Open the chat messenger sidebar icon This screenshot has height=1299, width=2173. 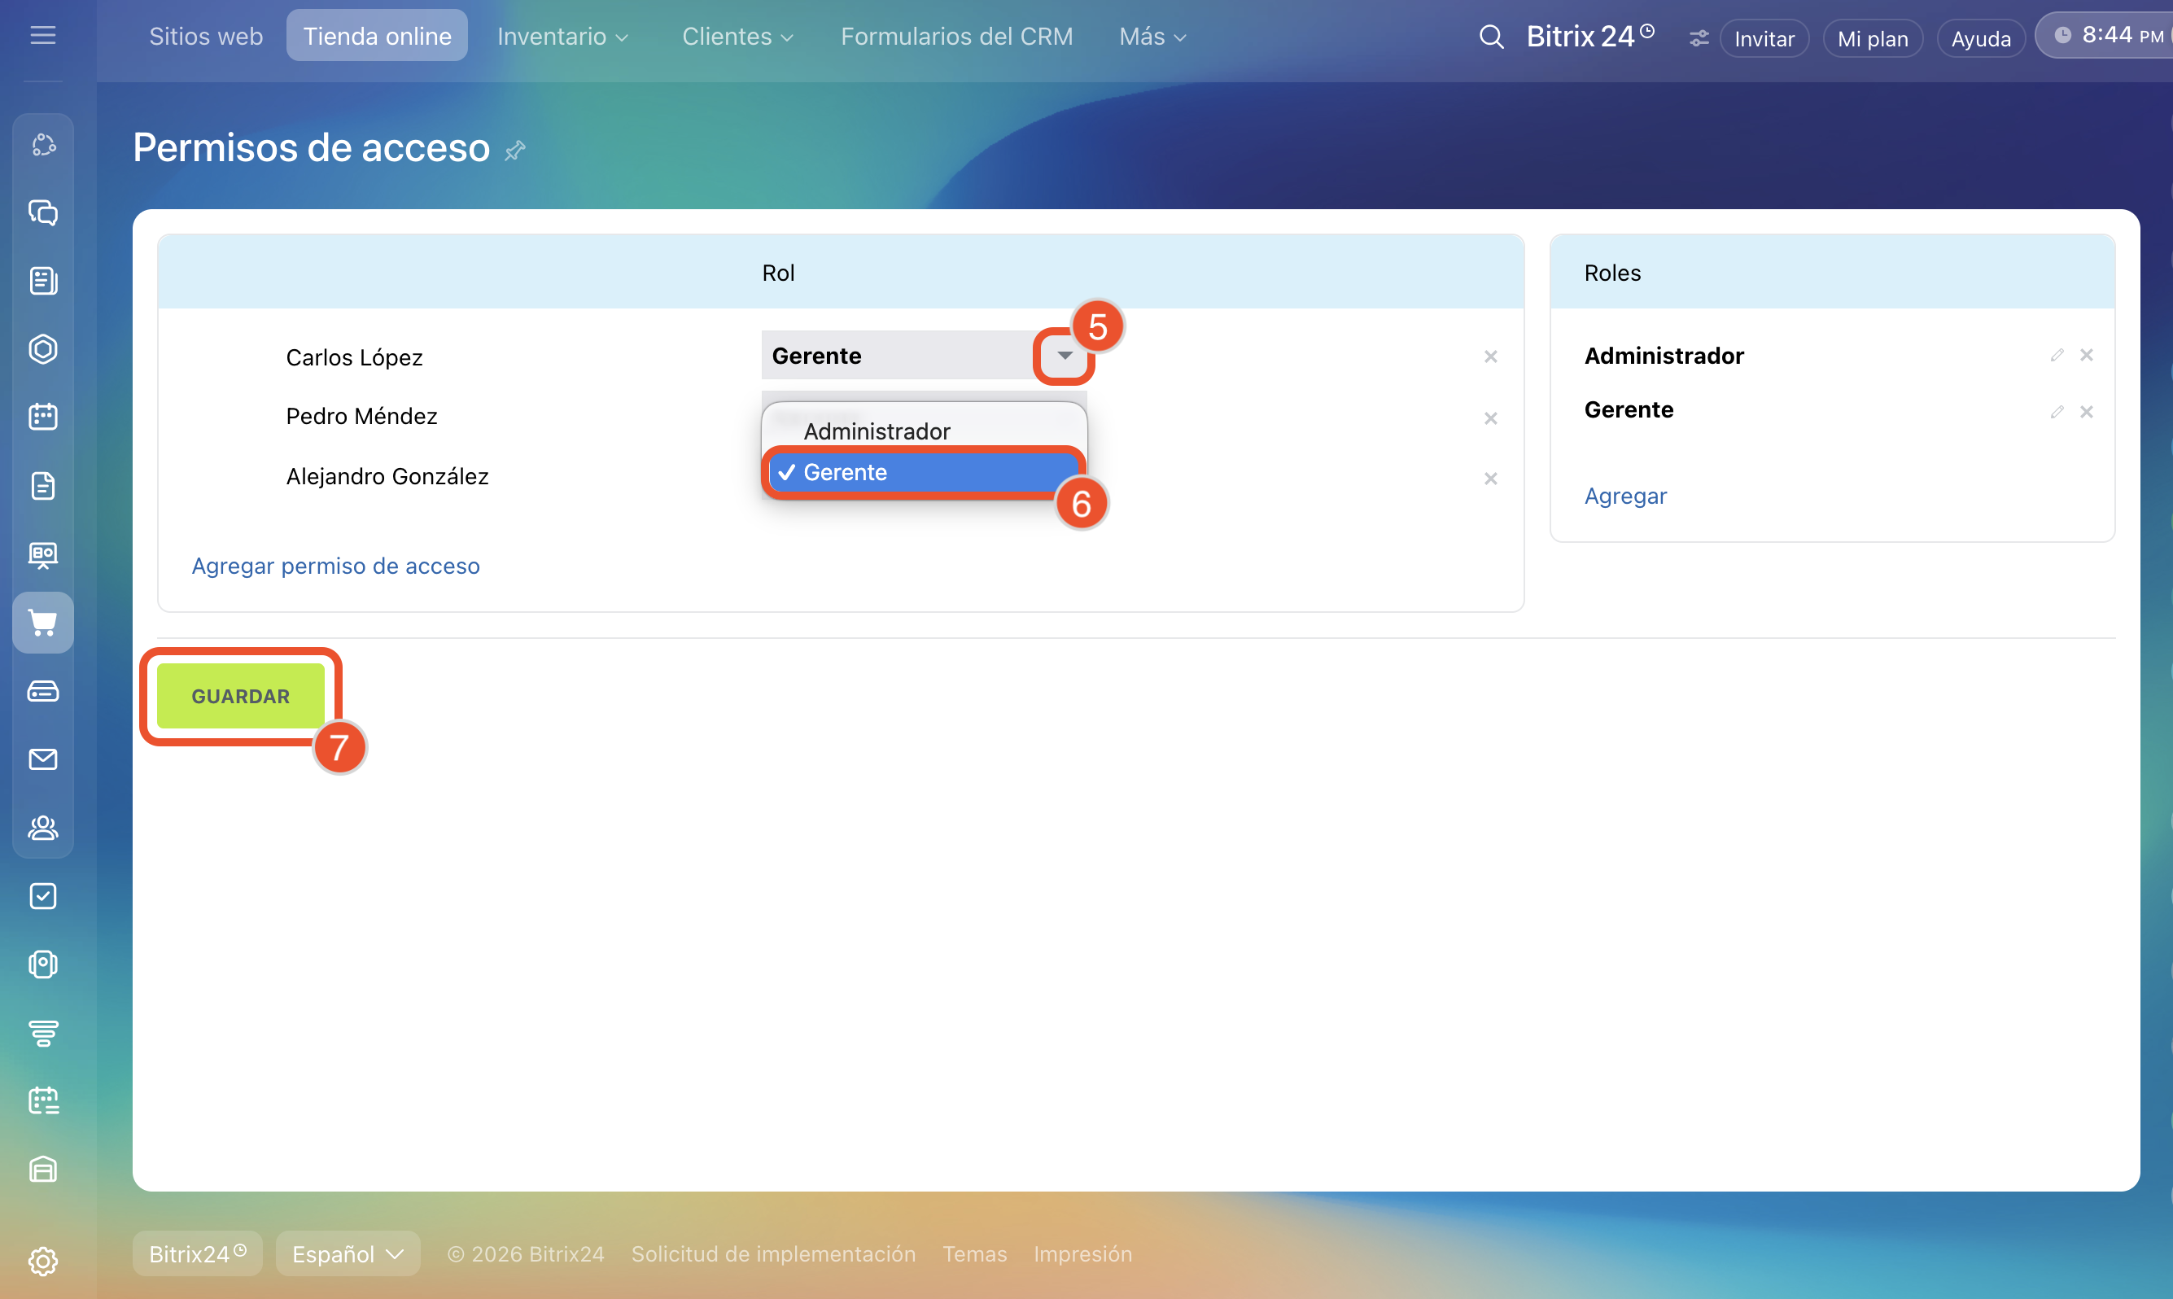(x=43, y=212)
